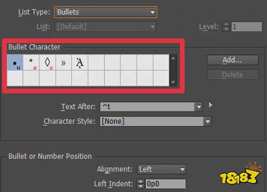Select the round dot bullet character
This screenshot has height=192, width=267.
[x=15, y=63]
